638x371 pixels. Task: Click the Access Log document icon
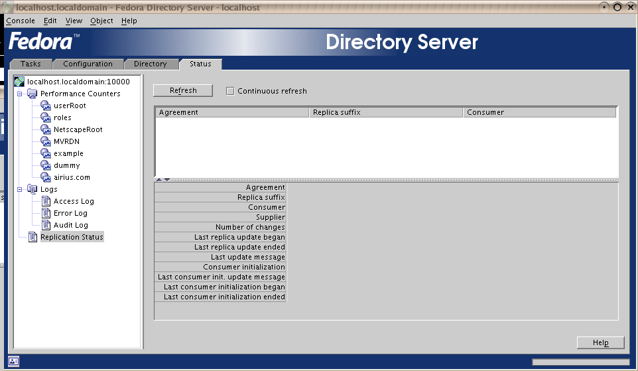[x=46, y=201]
